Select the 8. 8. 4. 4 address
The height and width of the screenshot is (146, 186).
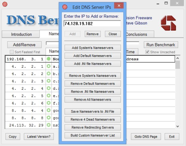tap(28, 110)
